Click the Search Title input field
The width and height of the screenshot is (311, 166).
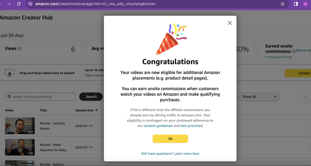[40, 97]
